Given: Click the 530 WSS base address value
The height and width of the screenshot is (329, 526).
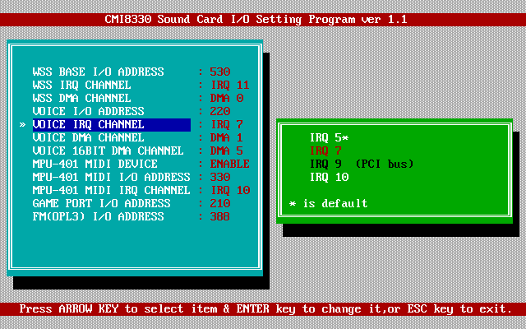Looking at the screenshot, I should [219, 72].
